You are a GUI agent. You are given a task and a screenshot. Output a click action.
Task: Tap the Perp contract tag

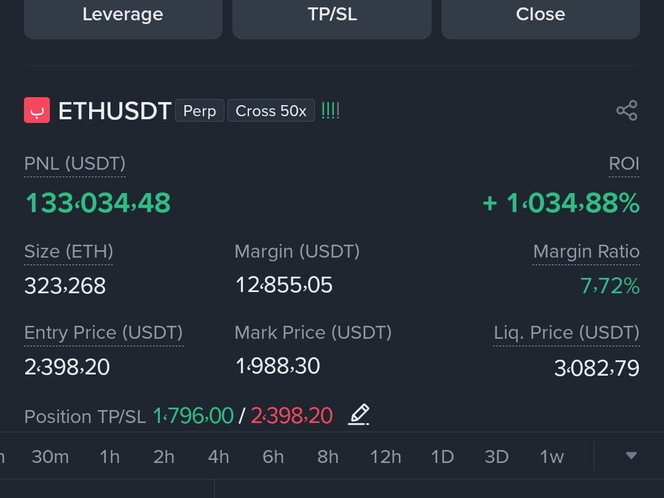(x=199, y=111)
